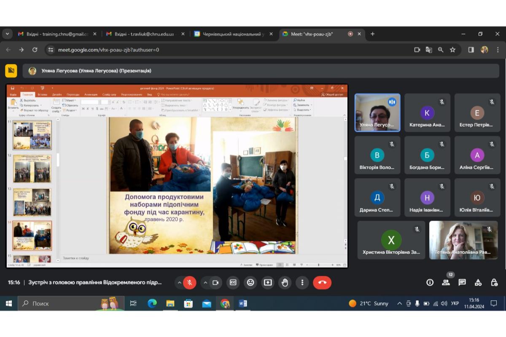Toggle the camera button in Meet
The image size is (506, 337).
tap(215, 283)
